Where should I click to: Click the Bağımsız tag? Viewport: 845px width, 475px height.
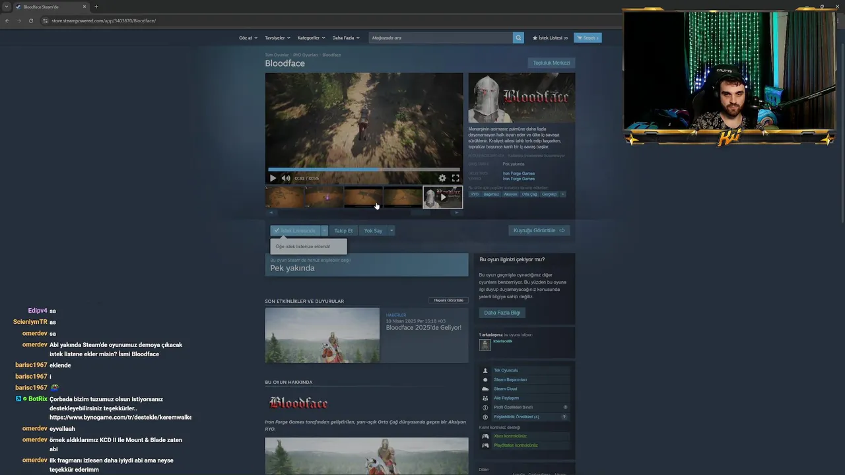point(491,194)
